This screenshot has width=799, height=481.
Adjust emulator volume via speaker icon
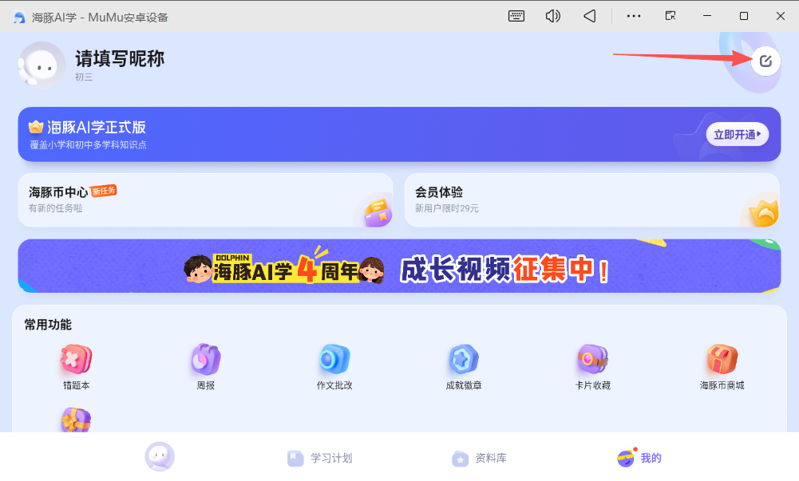click(x=552, y=15)
